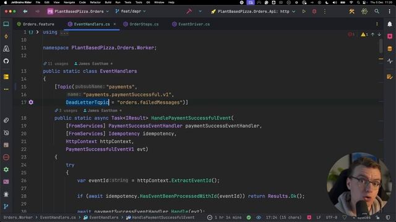Switch to the EventDriver.cs tab
The width and height of the screenshot is (396, 222).
[x=191, y=24]
